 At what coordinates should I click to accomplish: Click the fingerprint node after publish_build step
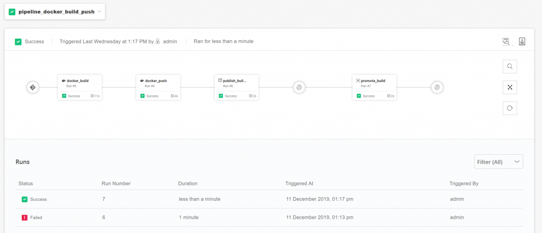(299, 87)
